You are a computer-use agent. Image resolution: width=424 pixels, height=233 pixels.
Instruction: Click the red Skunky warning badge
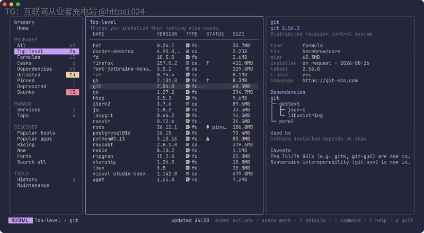[73, 92]
